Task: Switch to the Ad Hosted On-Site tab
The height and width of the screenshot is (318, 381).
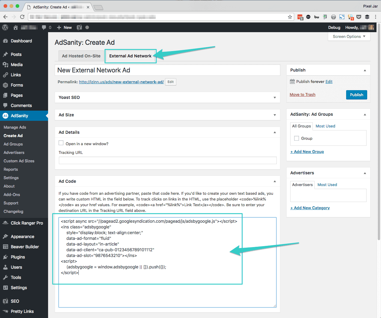Action: coord(81,56)
